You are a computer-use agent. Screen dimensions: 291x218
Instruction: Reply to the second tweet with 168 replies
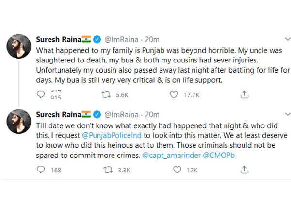click(41, 170)
